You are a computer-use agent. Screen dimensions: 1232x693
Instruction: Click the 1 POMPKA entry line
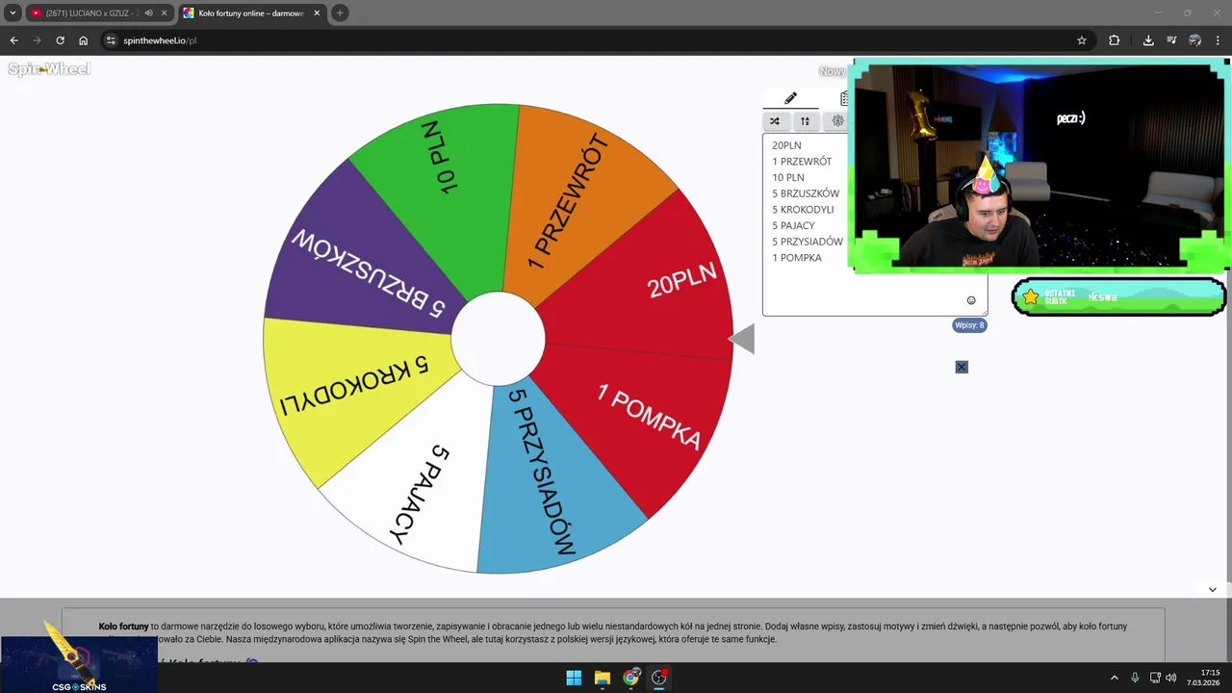(797, 258)
